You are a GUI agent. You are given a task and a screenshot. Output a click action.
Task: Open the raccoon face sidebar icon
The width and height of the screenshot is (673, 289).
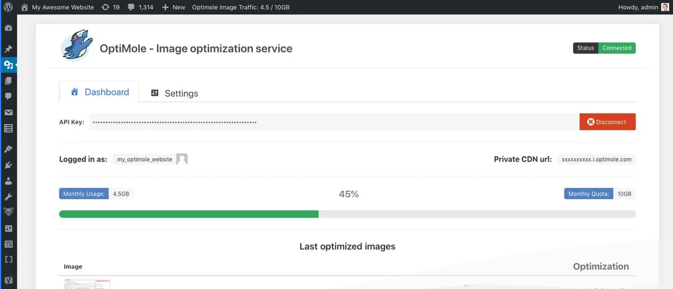pyautogui.click(x=8, y=212)
